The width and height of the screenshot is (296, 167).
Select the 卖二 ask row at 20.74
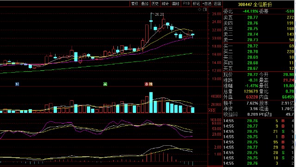tap(259, 34)
